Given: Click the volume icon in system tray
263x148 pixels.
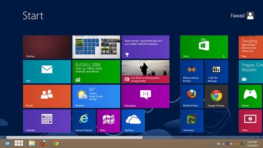Looking at the screenshot, I should pos(232,144).
